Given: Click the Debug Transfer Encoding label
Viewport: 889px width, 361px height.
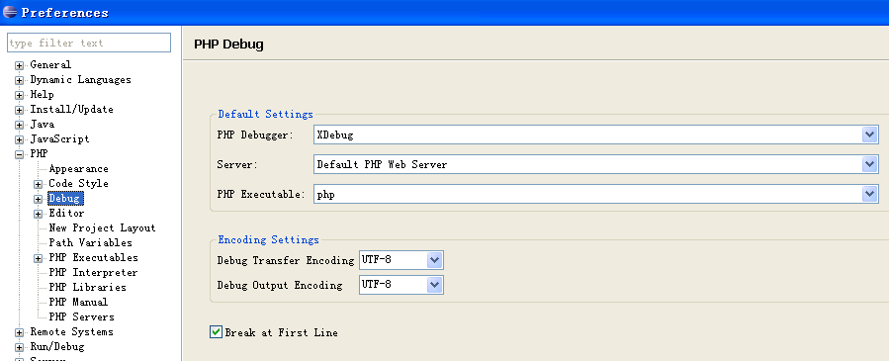Looking at the screenshot, I should point(285,260).
